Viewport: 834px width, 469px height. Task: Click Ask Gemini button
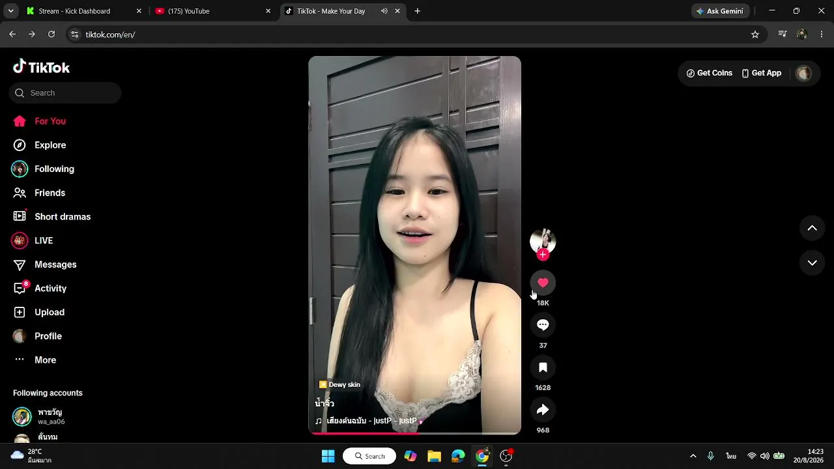(720, 11)
